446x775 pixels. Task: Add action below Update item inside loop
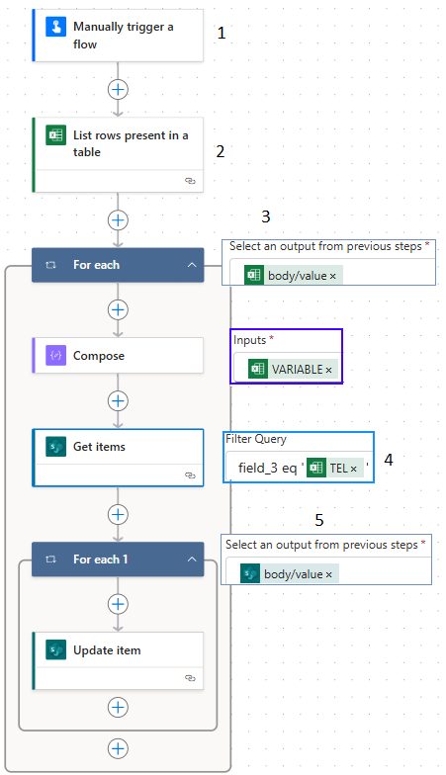[x=118, y=708]
